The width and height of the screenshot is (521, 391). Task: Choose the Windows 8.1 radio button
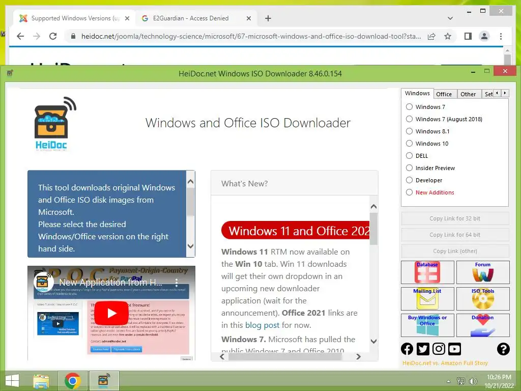click(410, 131)
